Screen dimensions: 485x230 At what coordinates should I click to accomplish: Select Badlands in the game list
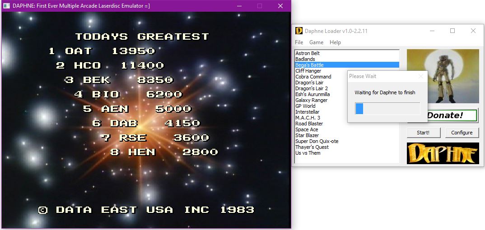coord(347,59)
